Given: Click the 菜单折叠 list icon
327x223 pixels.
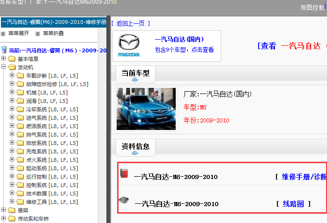Looking at the screenshot, I should point(37,34).
